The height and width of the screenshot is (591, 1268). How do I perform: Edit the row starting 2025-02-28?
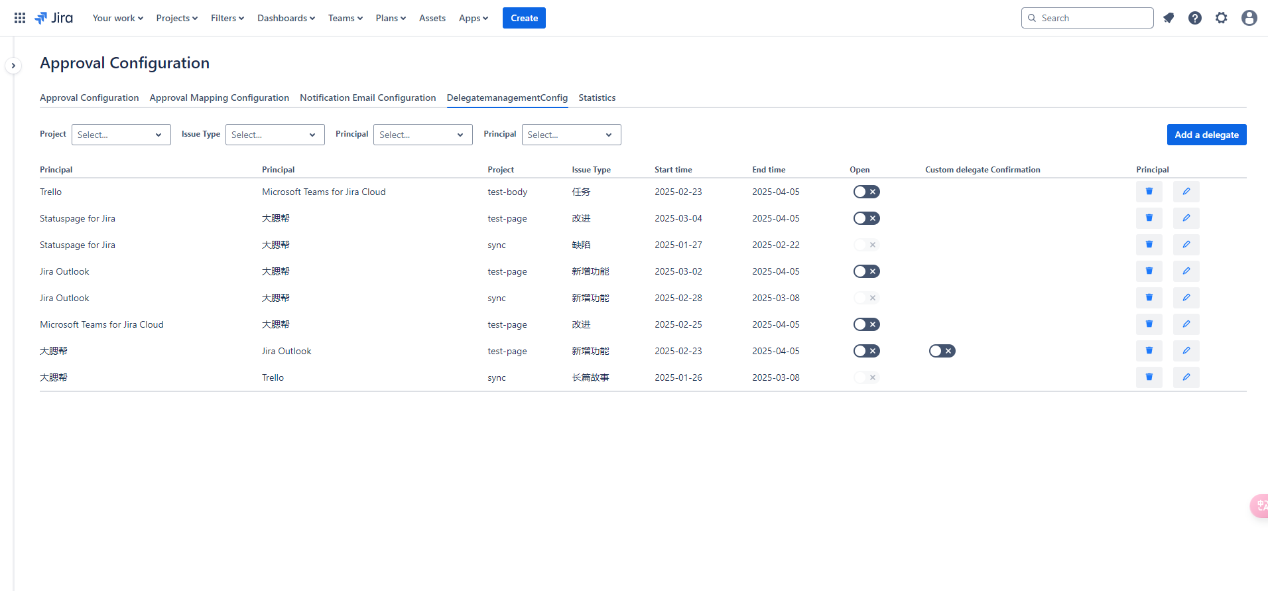[x=1186, y=298]
